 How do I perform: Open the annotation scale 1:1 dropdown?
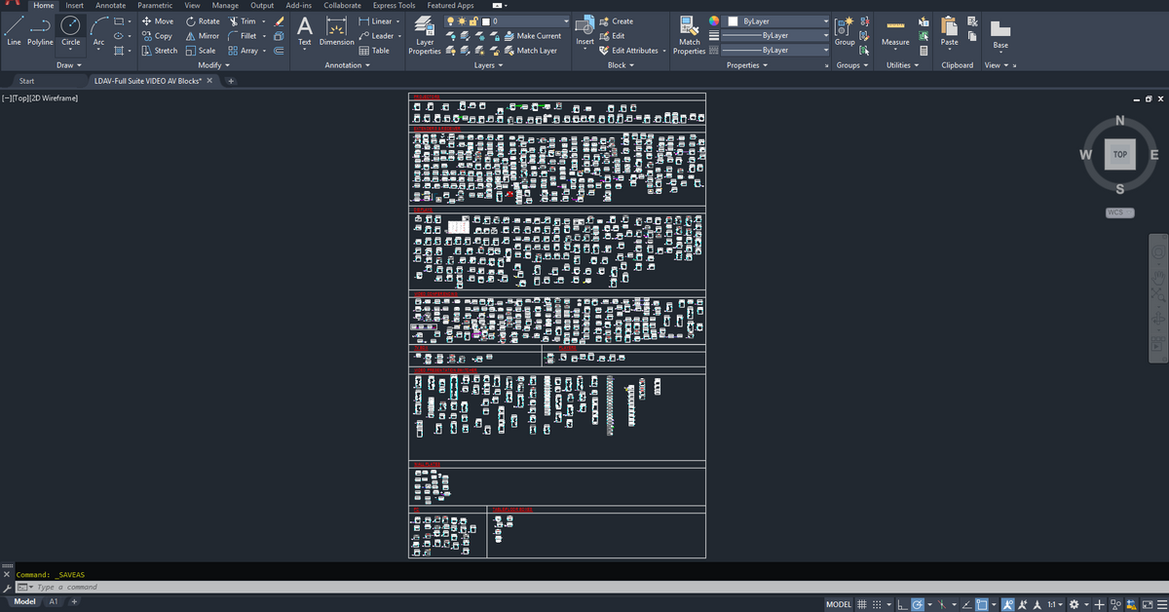tap(1055, 605)
